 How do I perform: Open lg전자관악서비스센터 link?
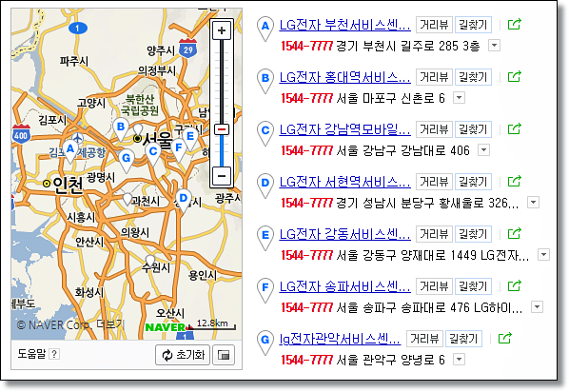click(x=340, y=339)
